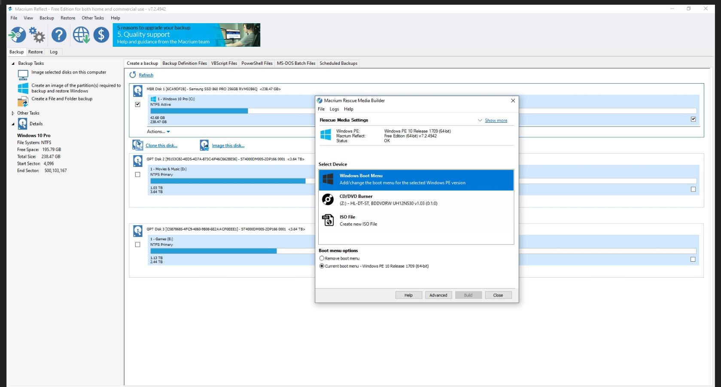Click Rescue Media Builder title icon
This screenshot has height=387, width=721.
click(319, 100)
